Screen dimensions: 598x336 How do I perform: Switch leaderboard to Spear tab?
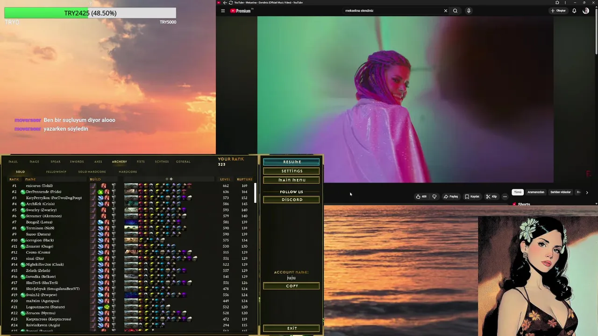(56, 161)
